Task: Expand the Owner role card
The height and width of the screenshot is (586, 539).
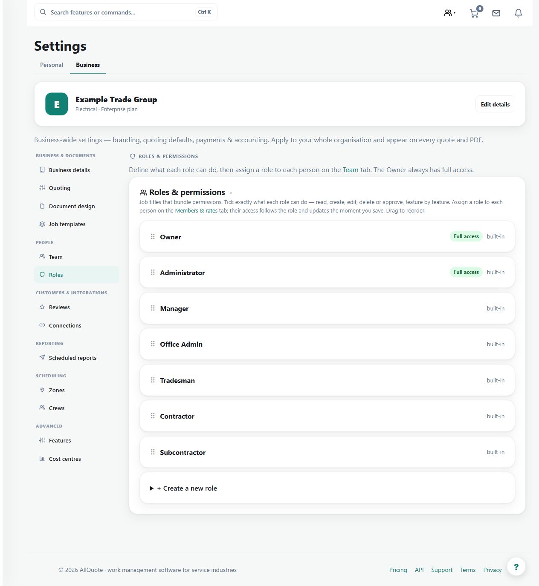Action: point(327,236)
